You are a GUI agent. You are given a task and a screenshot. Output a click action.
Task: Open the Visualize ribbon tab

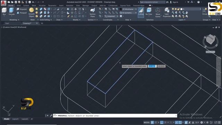(42, 6)
